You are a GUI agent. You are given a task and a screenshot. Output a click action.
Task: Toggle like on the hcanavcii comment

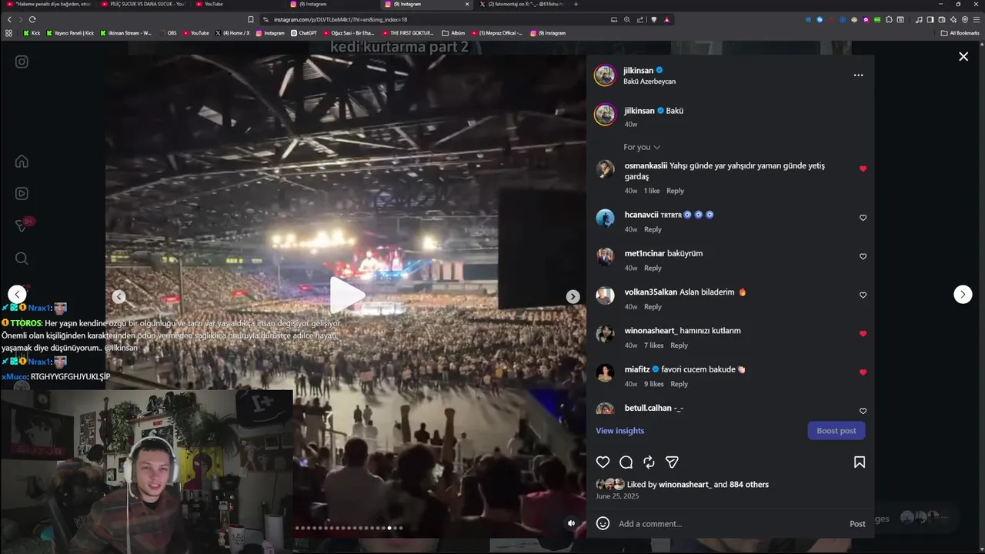point(863,218)
